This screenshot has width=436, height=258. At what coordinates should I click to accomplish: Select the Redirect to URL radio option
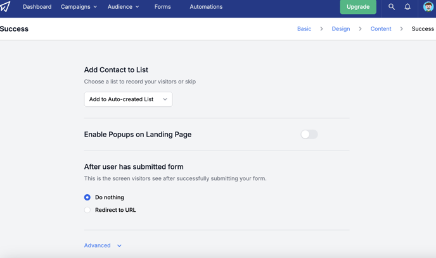87,210
